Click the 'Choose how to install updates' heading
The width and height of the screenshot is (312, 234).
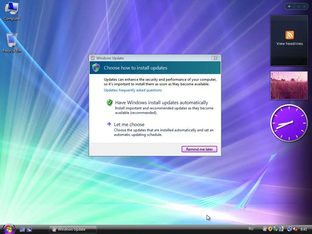(136, 68)
